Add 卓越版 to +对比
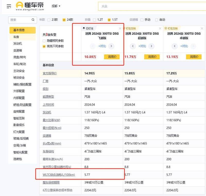 point(184,46)
